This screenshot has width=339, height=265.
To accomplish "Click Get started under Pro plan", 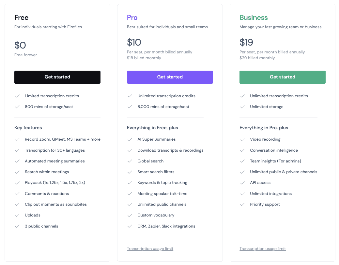I will [x=170, y=77].
